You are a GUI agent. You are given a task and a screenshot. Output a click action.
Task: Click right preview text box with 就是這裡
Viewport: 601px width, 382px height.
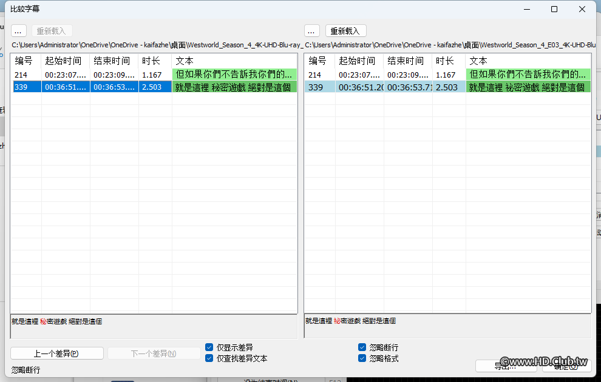447,326
